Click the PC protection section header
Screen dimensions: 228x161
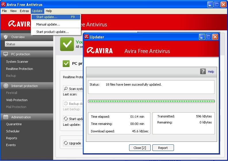(x=27, y=54)
